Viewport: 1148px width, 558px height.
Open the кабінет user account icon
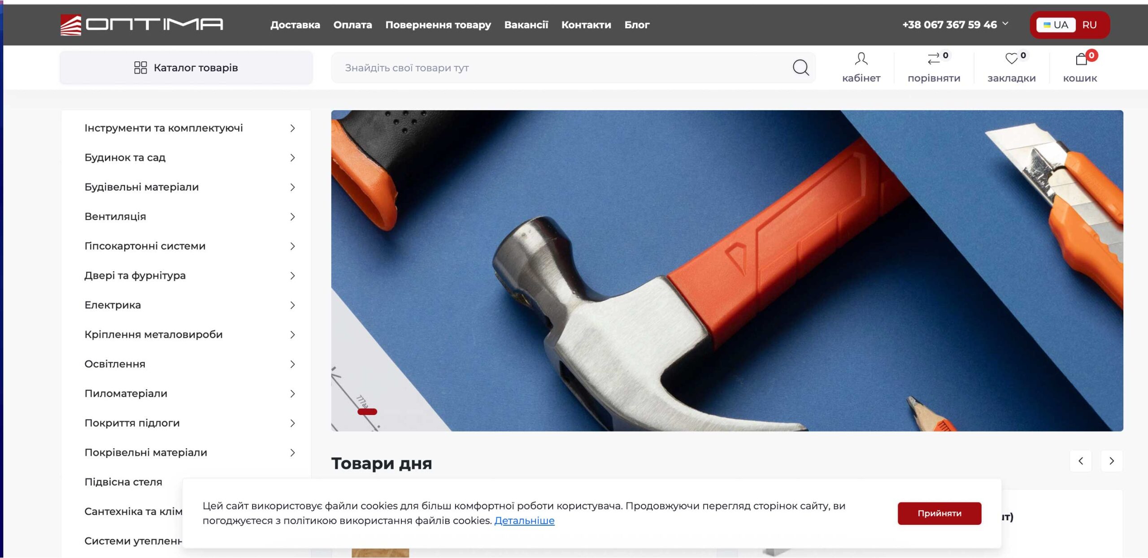tap(861, 59)
